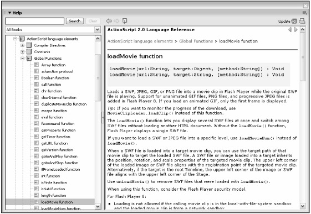Image resolution: width=311 pixels, height=214 pixels.
Task: Open ifFrameLoaded function topic
Action: (x=60, y=169)
